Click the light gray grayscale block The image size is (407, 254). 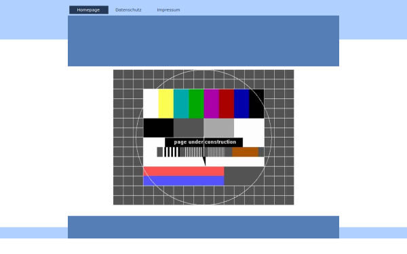pos(219,128)
